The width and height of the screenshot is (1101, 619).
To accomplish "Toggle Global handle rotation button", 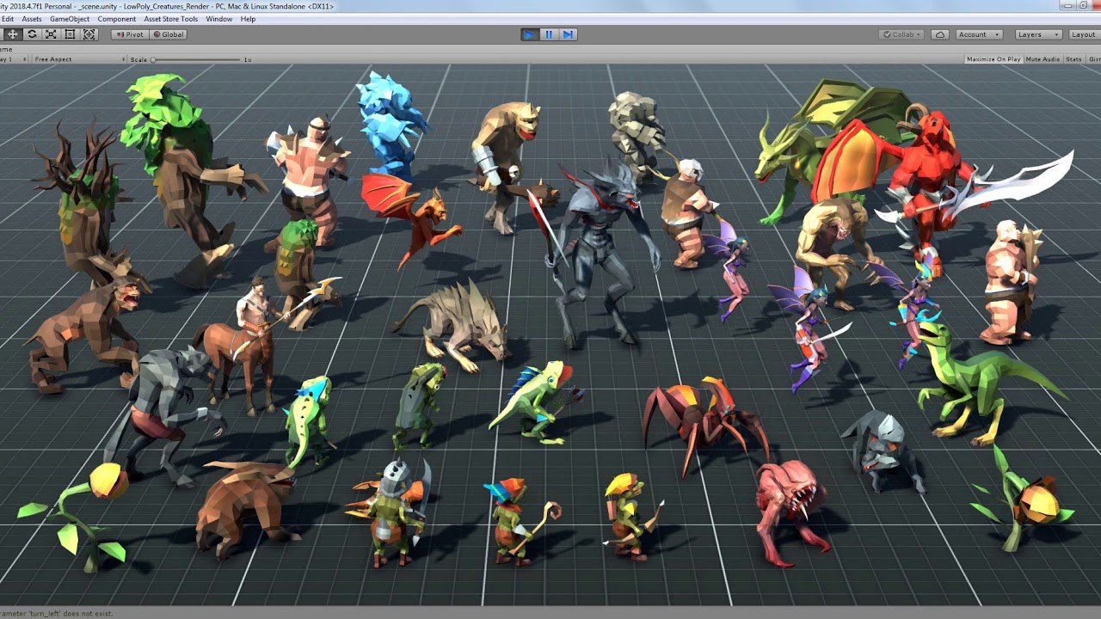I will coord(168,34).
